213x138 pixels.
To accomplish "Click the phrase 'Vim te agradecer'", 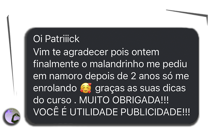I will click(x=71, y=52).
